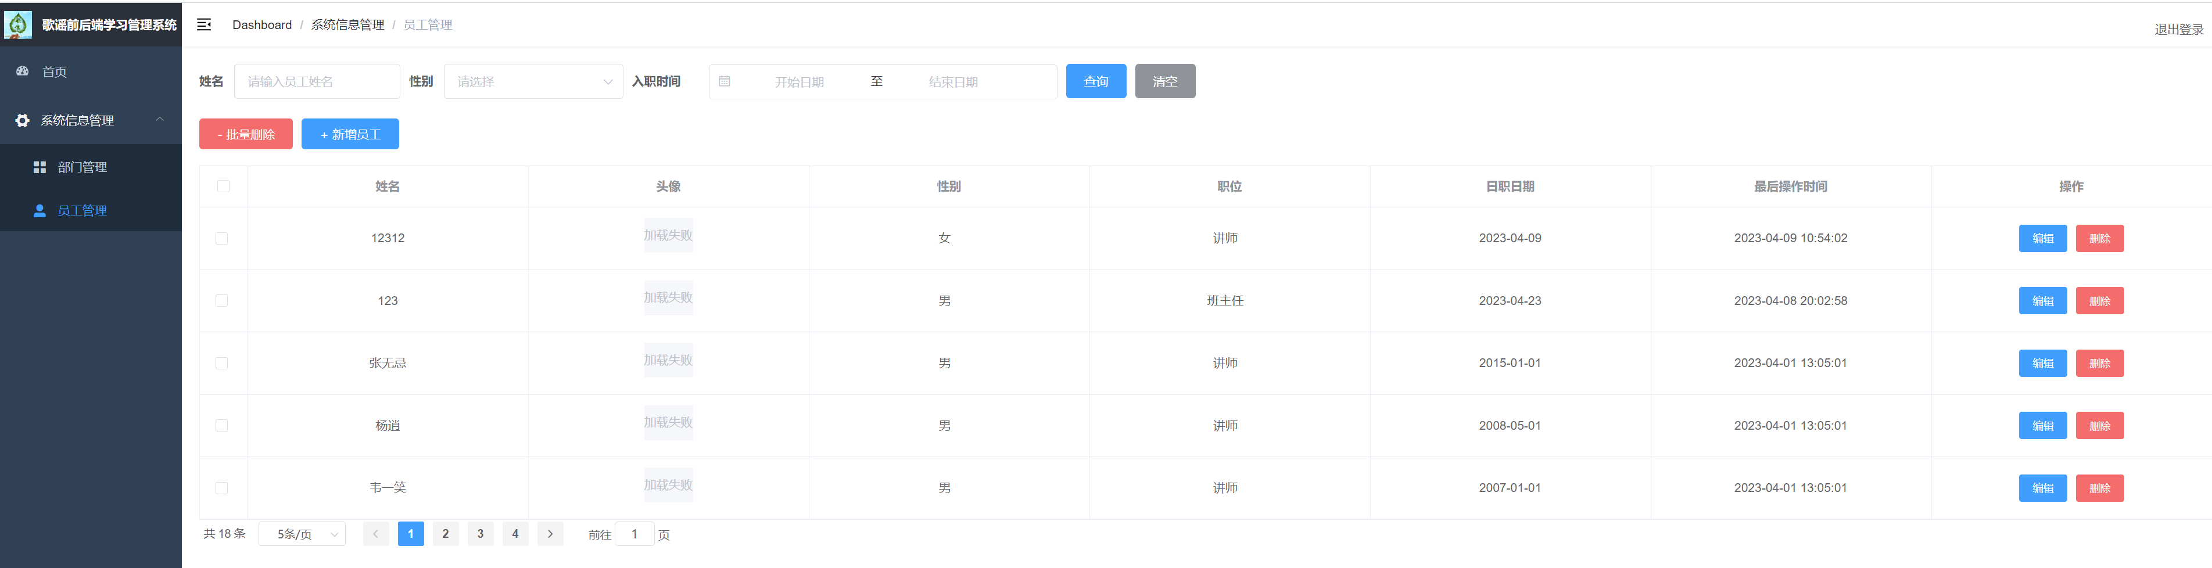Viewport: 2212px width, 568px height.
Task: Go to next page arrow
Action: [x=550, y=534]
